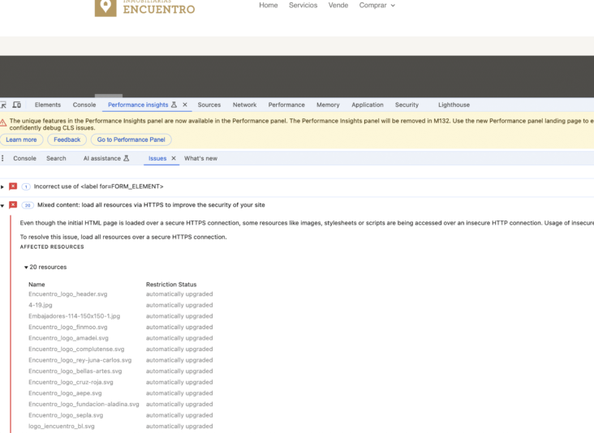The height and width of the screenshot is (433, 594).
Task: Collapse the Mixed content issue
Action: (x=3, y=205)
